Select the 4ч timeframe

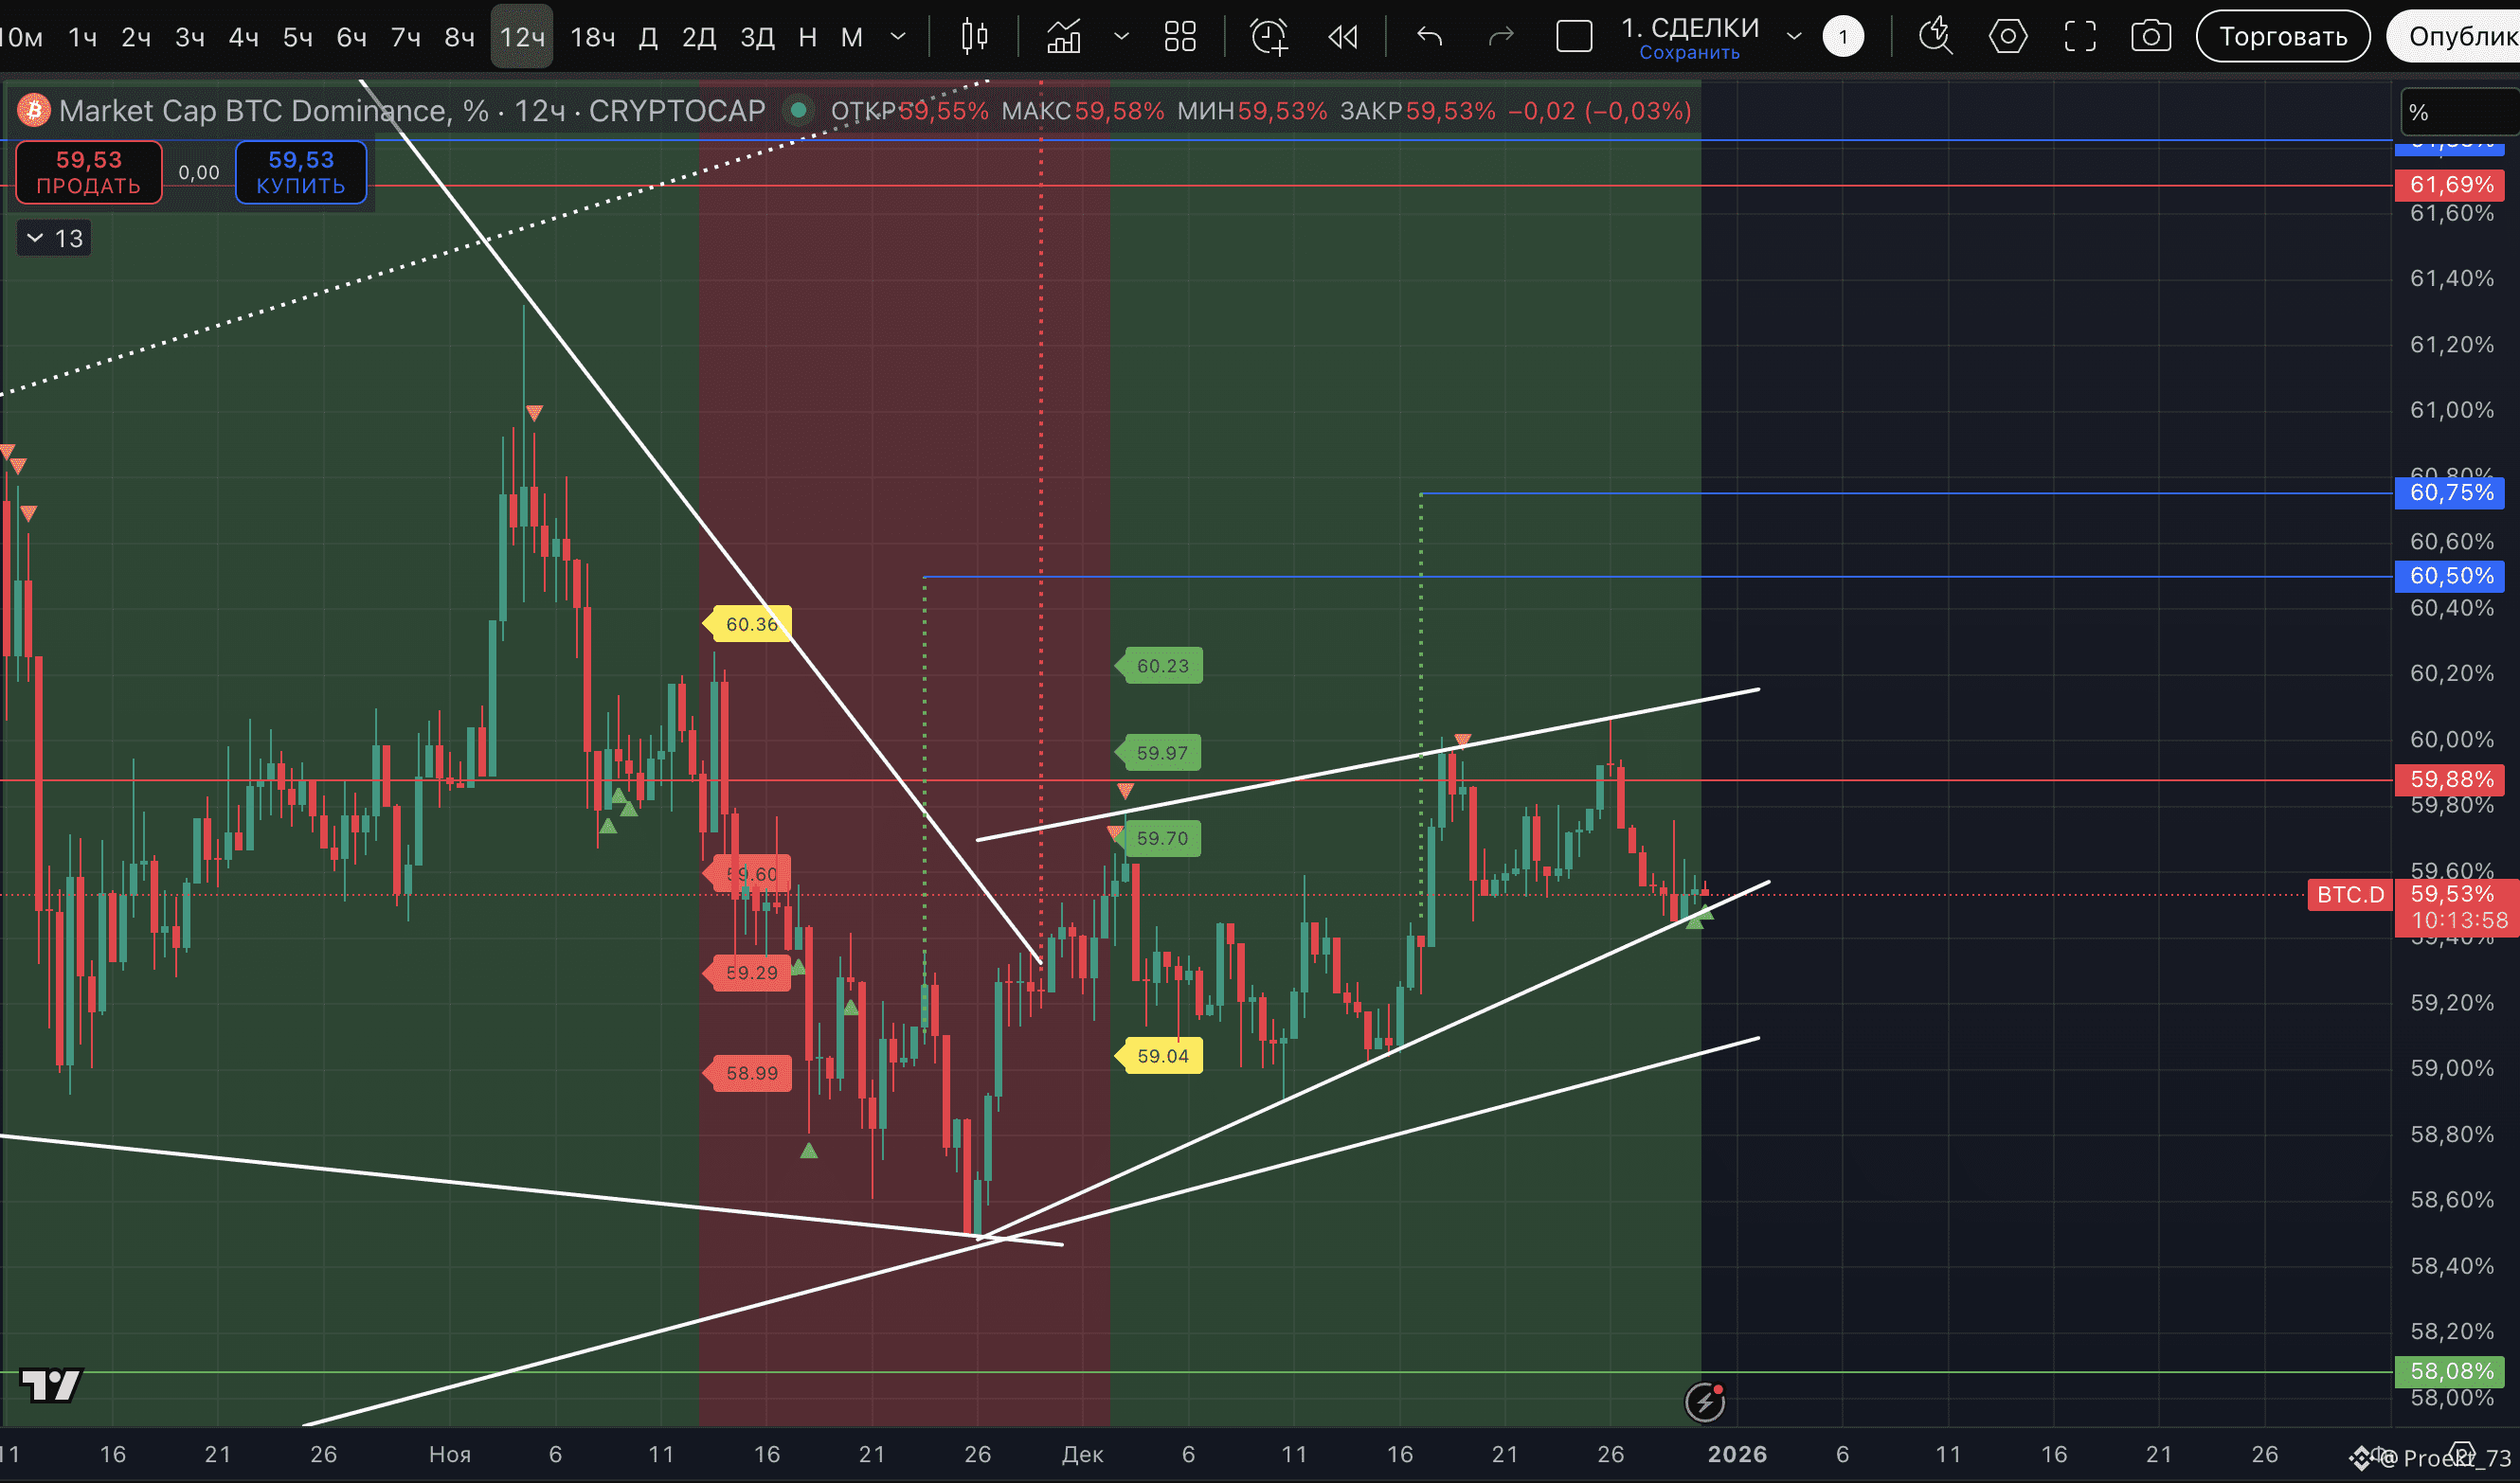(x=243, y=37)
